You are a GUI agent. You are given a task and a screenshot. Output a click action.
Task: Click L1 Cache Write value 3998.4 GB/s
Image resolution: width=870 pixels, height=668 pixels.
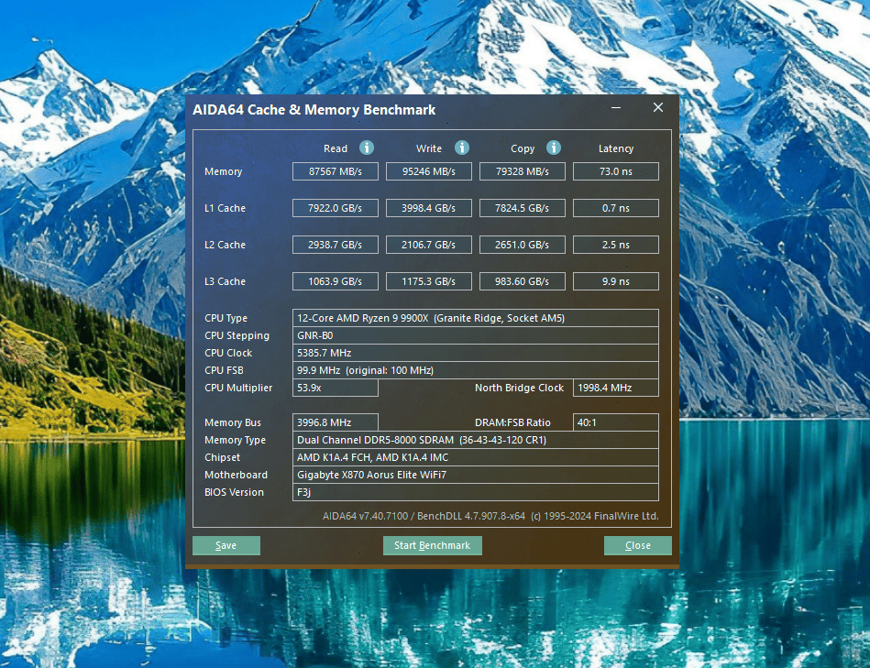[x=429, y=208]
